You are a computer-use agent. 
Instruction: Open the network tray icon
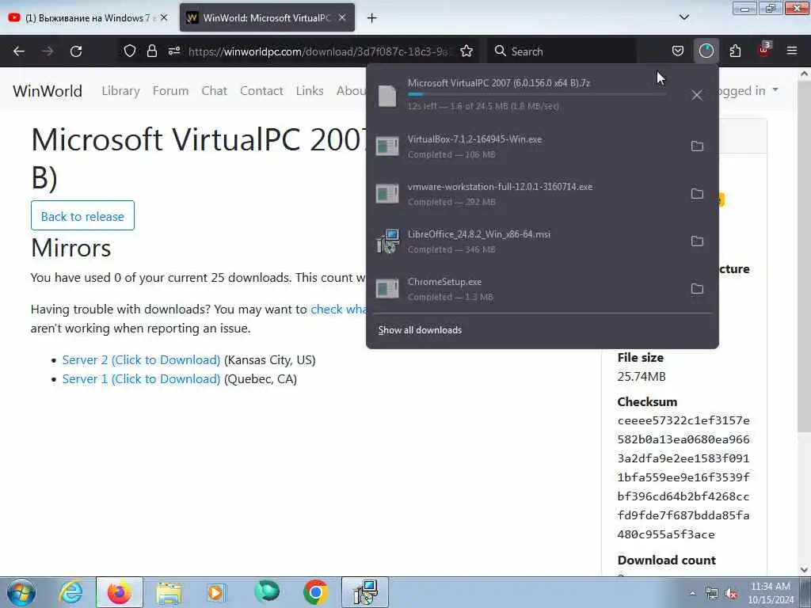click(x=712, y=594)
